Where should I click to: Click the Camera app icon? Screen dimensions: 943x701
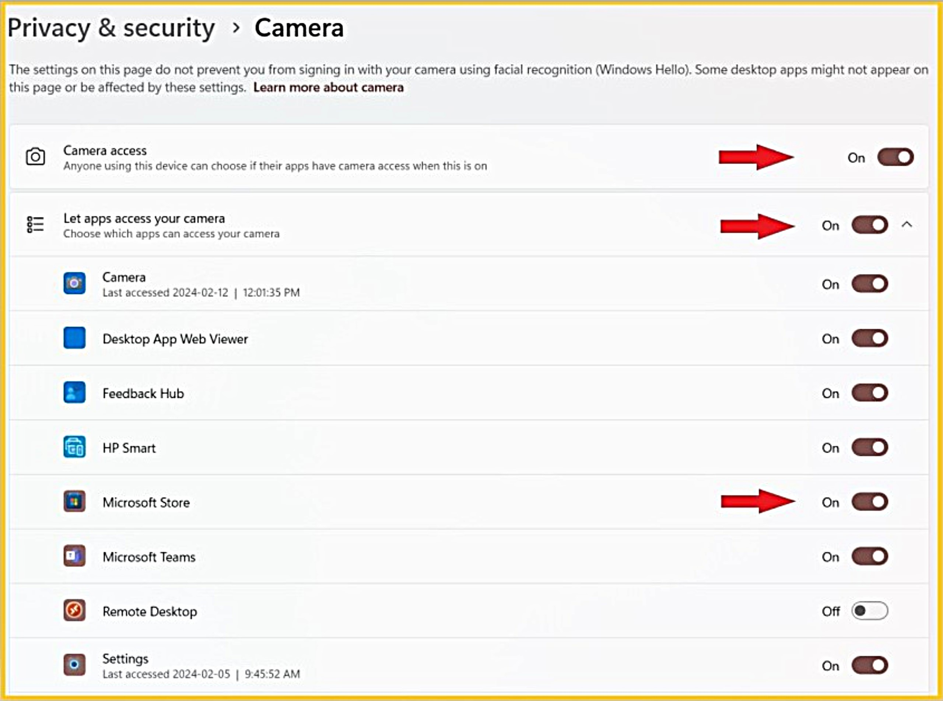[x=74, y=283]
